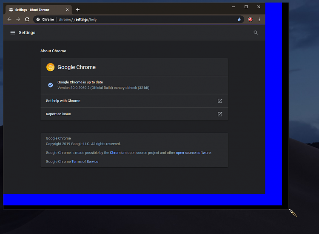Open the Terms of Service link
319x234 pixels.
tap(85, 162)
